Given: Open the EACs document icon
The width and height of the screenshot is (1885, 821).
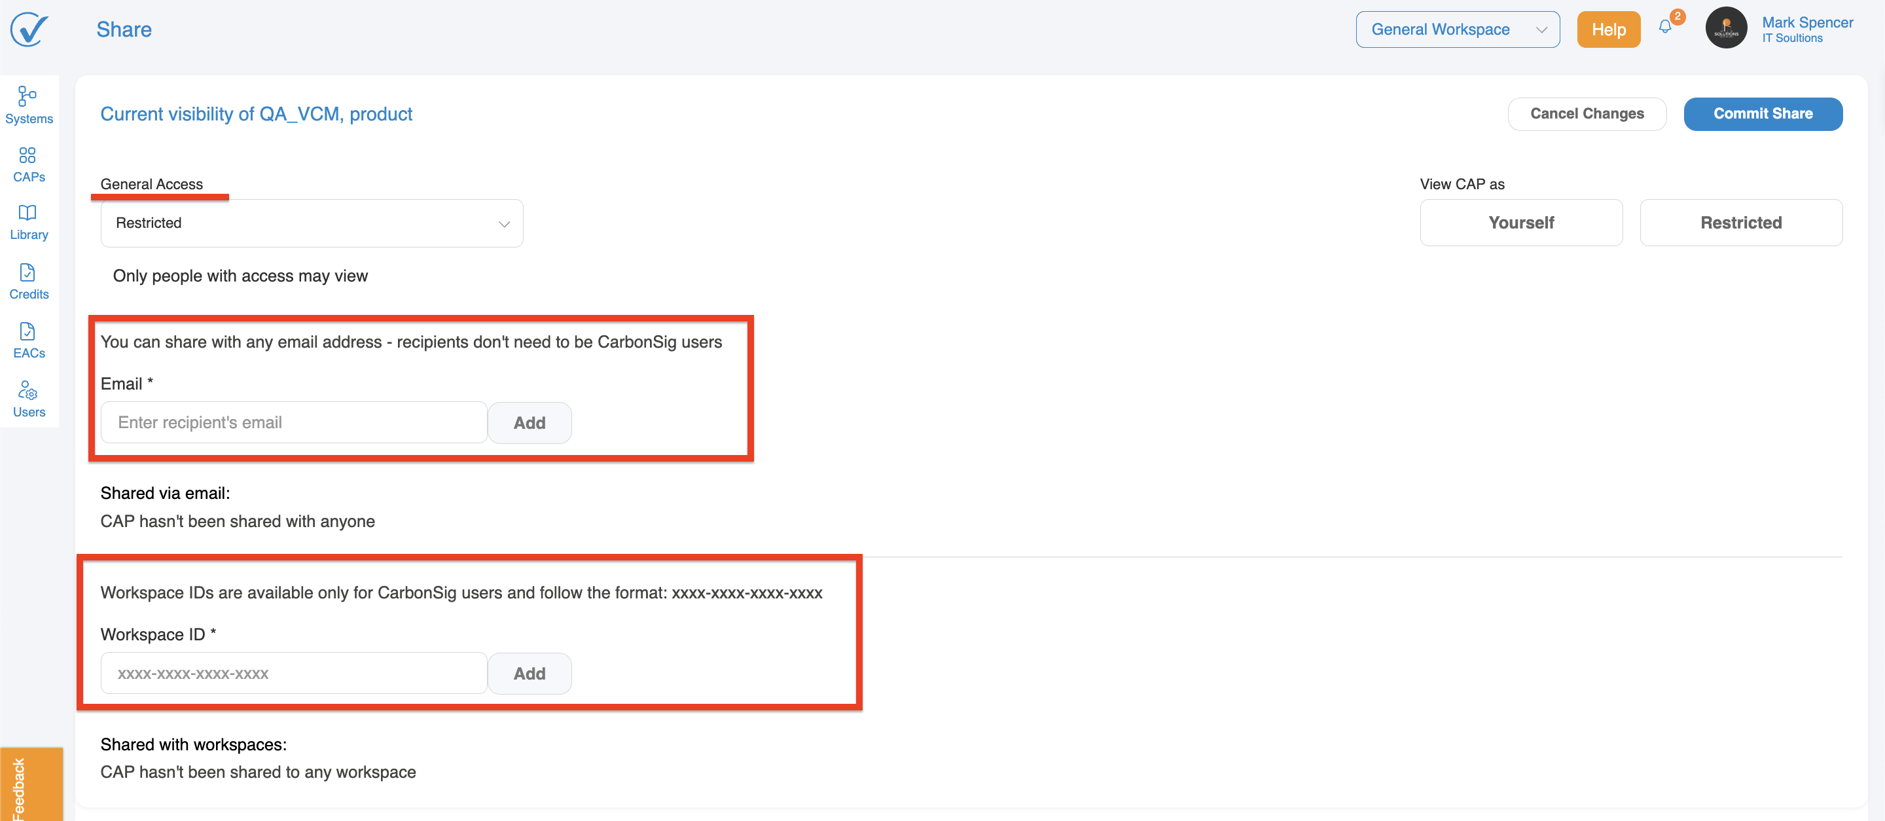Looking at the screenshot, I should tap(27, 331).
